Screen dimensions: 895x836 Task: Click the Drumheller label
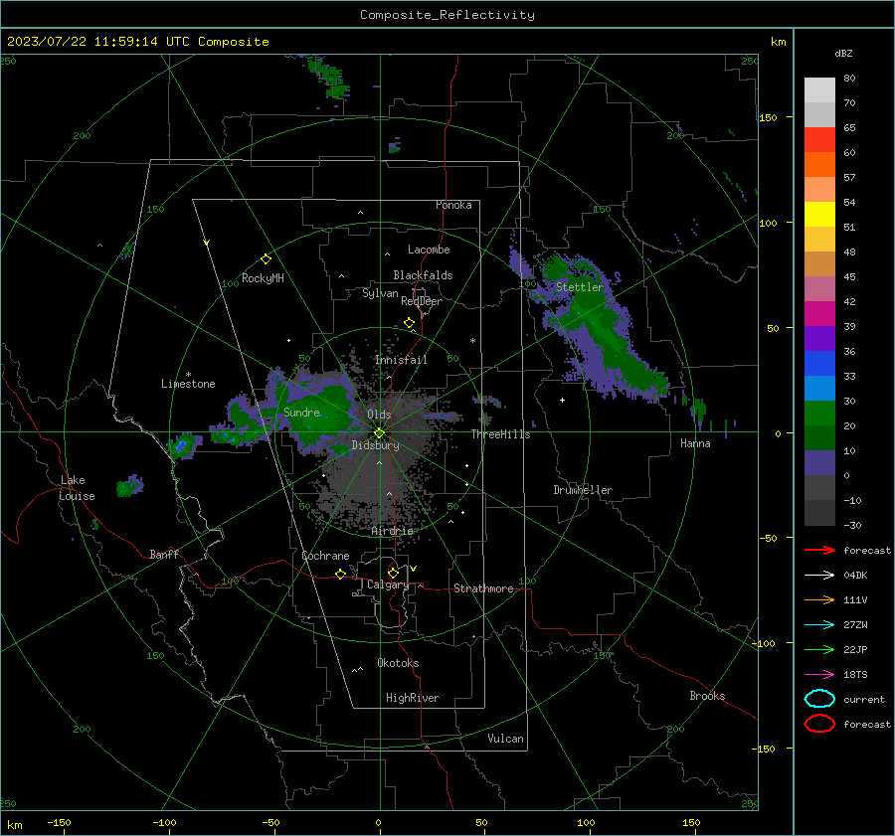583,490
